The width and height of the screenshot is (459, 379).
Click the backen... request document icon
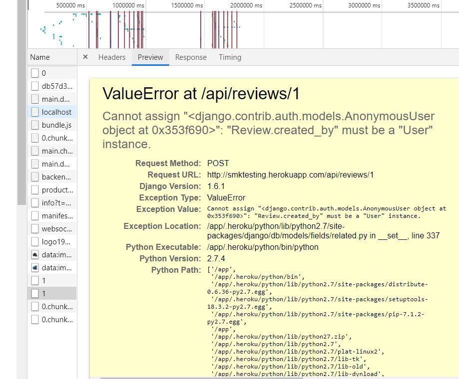35,177
